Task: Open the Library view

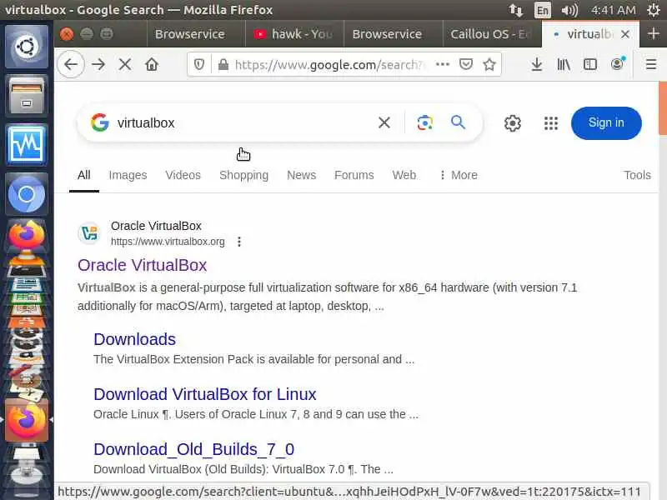Action: click(x=564, y=64)
